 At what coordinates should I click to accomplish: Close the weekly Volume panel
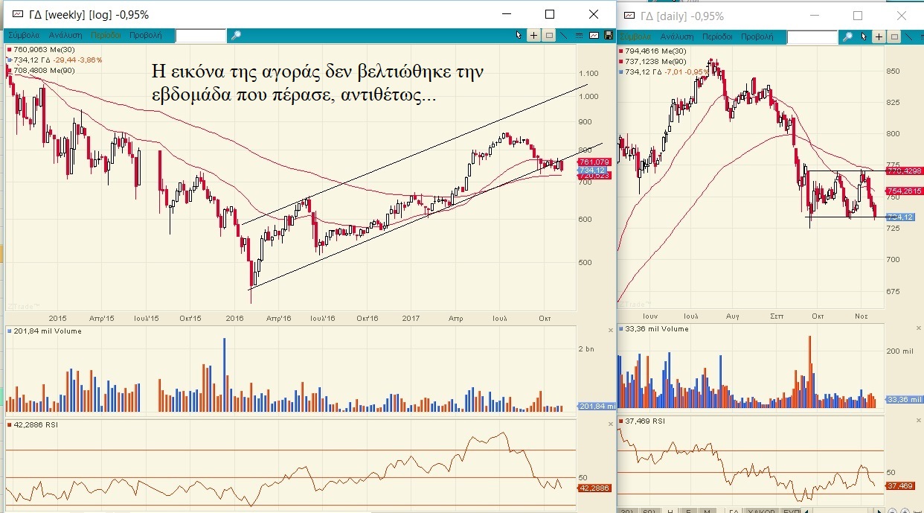[x=612, y=330]
